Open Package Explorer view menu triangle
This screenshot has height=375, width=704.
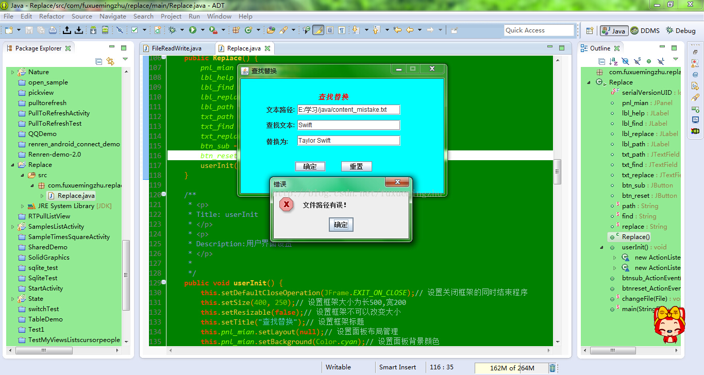coord(125,60)
